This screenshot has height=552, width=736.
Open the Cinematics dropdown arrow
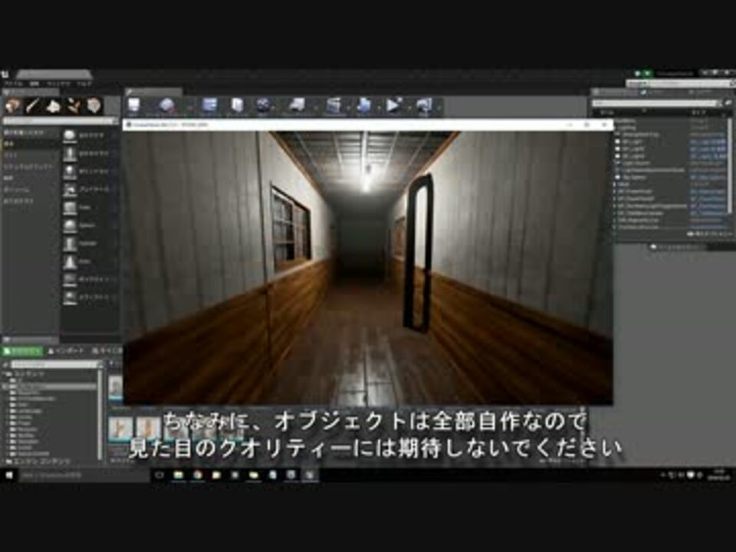[348, 107]
